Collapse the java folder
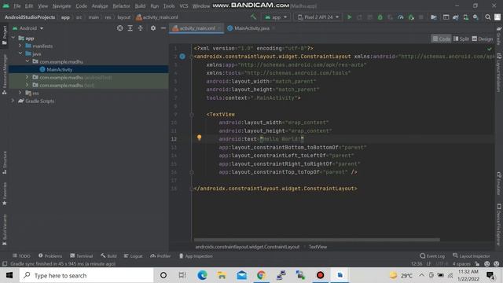The width and height of the screenshot is (503, 283). (x=20, y=53)
